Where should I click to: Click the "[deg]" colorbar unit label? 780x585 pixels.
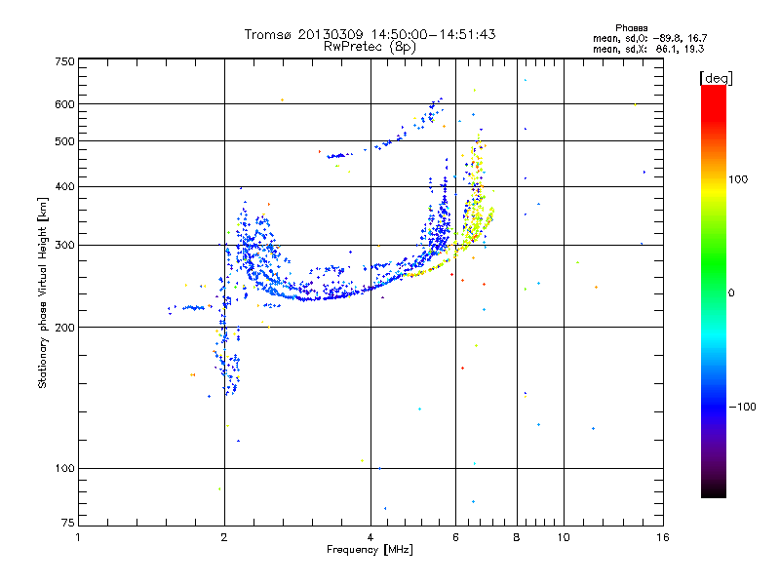pyautogui.click(x=716, y=78)
